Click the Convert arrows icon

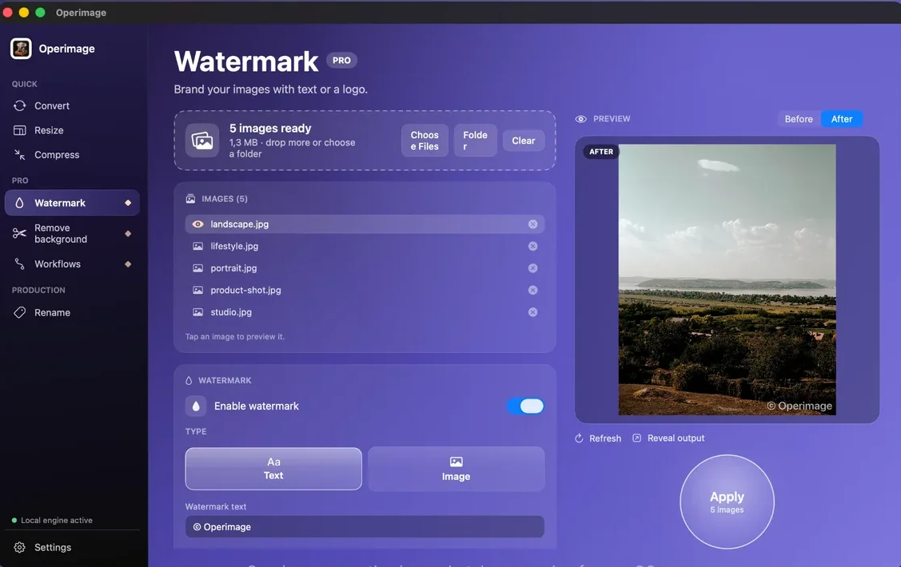19,105
